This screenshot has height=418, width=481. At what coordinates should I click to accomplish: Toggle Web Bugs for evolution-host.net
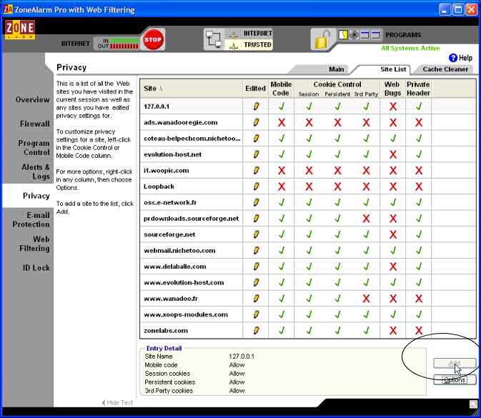tap(393, 154)
